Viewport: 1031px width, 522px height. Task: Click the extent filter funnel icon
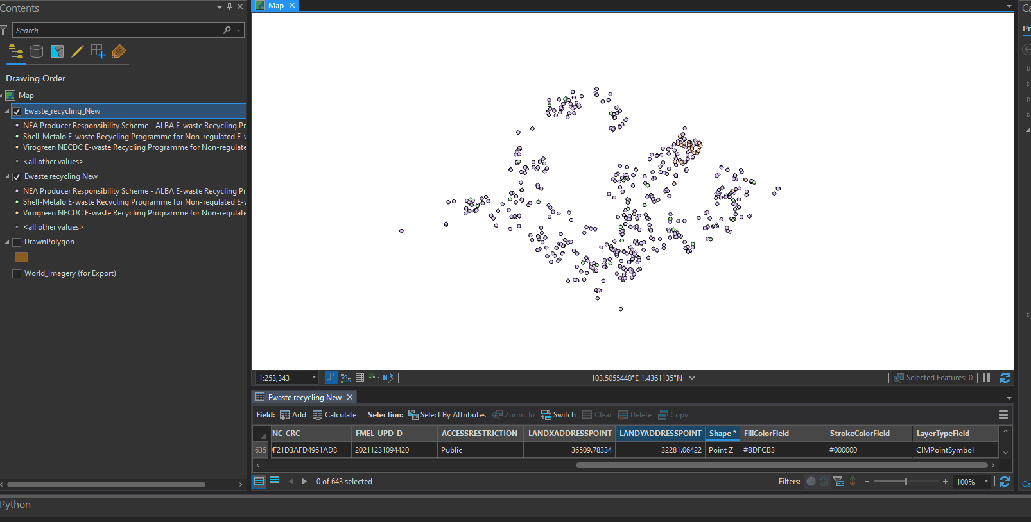pos(839,481)
